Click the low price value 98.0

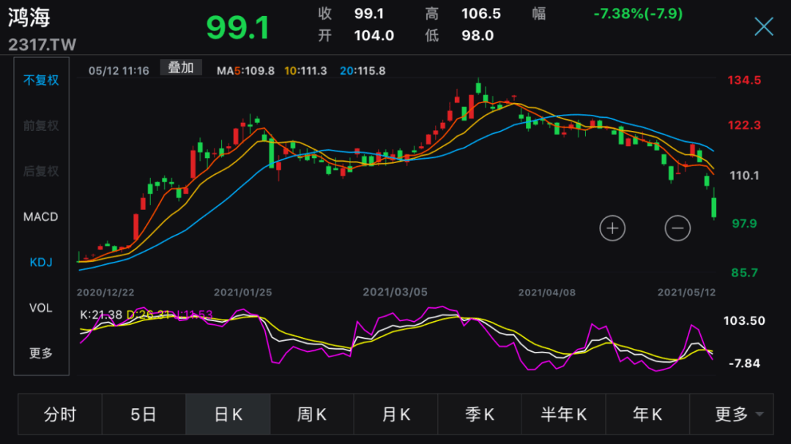(478, 36)
